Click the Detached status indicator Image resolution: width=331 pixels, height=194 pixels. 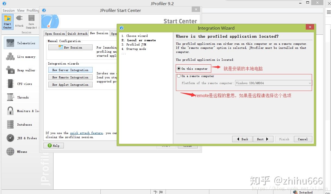click(304, 192)
